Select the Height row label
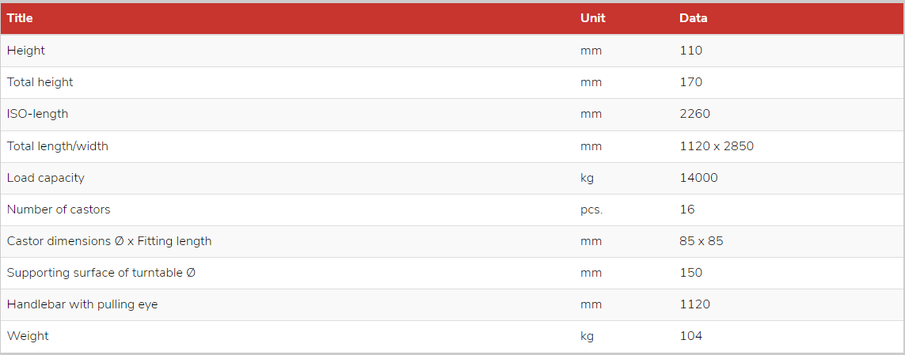 [x=26, y=51]
